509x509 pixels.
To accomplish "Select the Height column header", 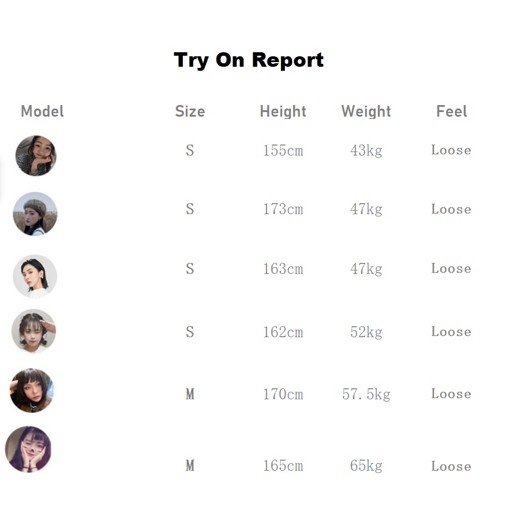I will (283, 111).
